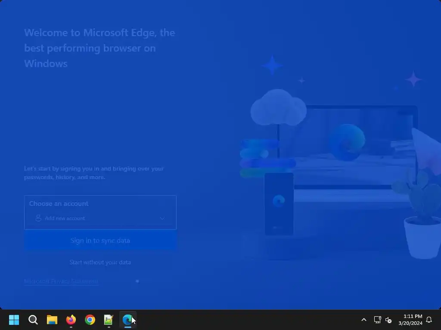
Task: Launch File Explorer from taskbar
Action: click(52, 320)
